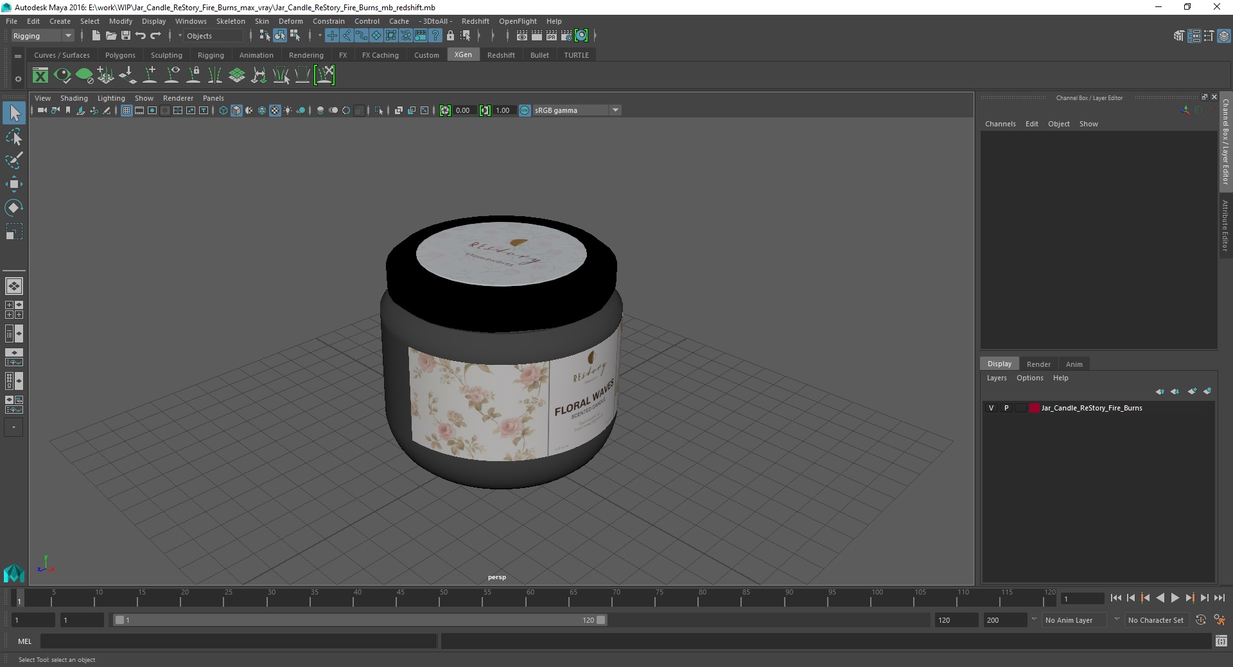Open the No Anim Layer dropdown
The height and width of the screenshot is (667, 1233).
[x=1074, y=620]
